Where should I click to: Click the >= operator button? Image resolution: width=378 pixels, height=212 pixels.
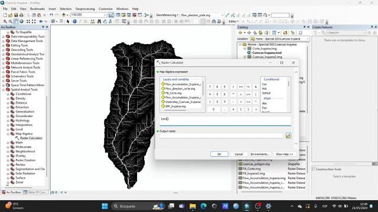point(248,94)
